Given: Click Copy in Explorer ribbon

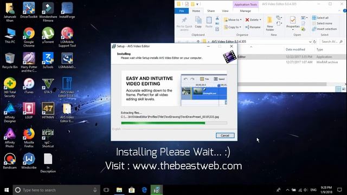Looking at the screenshot, I should pos(198,23).
